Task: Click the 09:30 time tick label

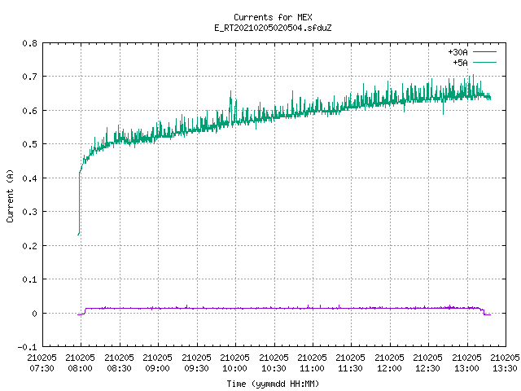Action: pos(196,368)
